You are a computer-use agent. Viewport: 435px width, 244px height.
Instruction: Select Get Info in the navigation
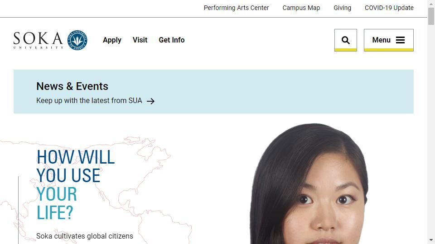click(171, 40)
